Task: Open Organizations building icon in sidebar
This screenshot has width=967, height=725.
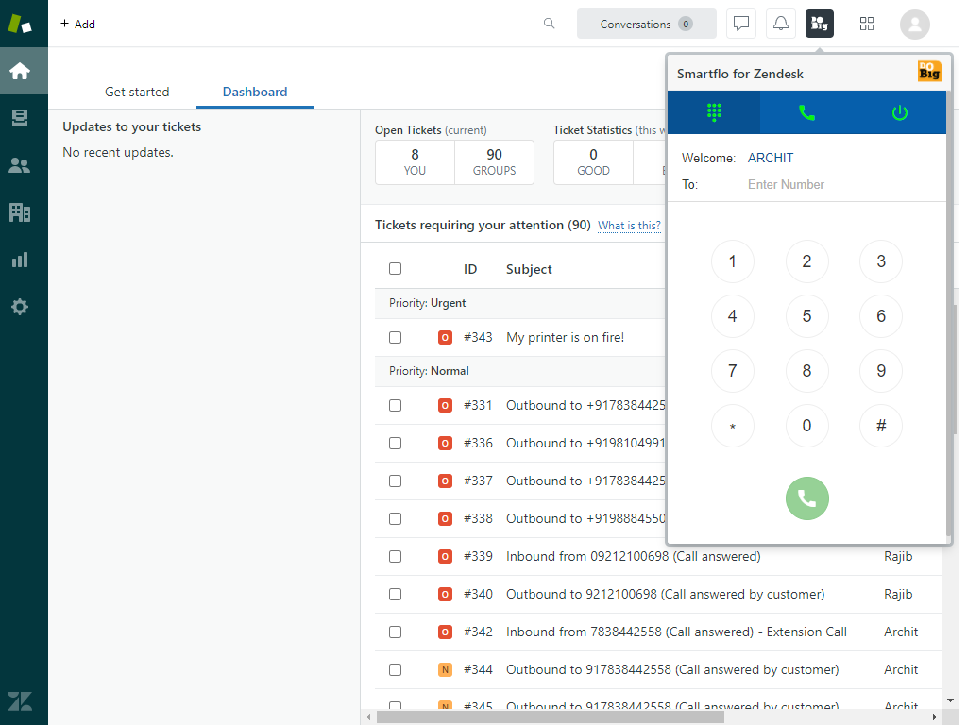Action: [20, 212]
